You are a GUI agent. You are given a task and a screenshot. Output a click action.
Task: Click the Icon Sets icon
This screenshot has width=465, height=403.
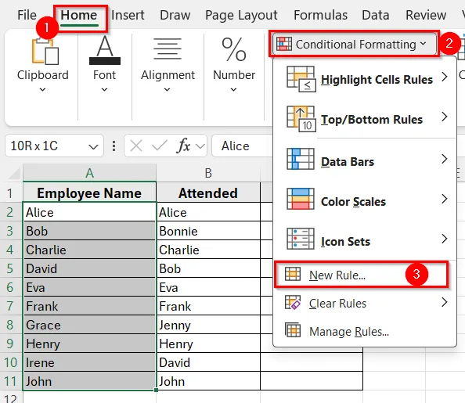(x=300, y=239)
